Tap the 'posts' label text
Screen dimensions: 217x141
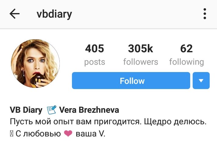95,62
